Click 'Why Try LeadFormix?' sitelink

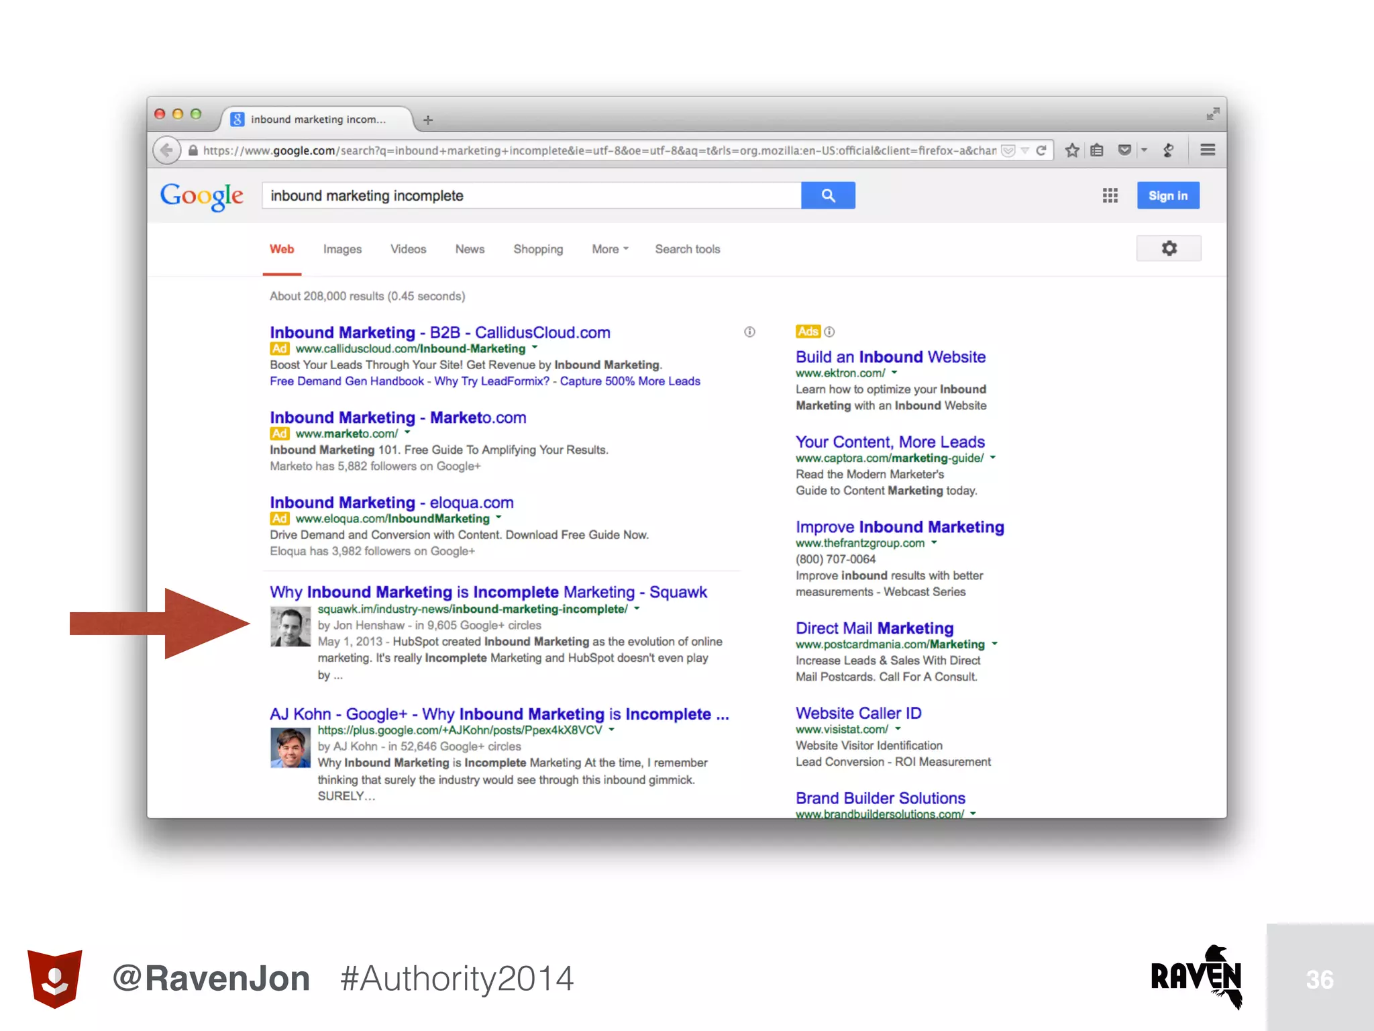[492, 381]
